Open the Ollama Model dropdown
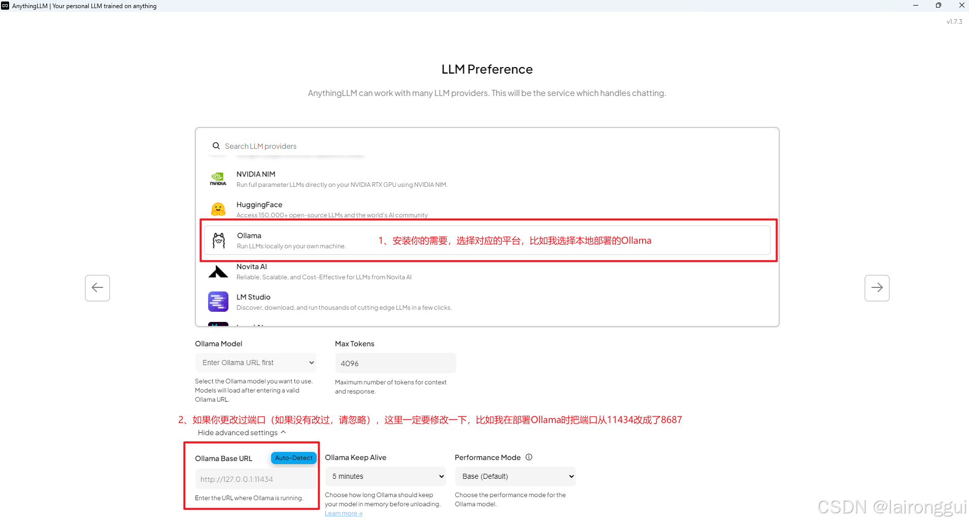 256,363
